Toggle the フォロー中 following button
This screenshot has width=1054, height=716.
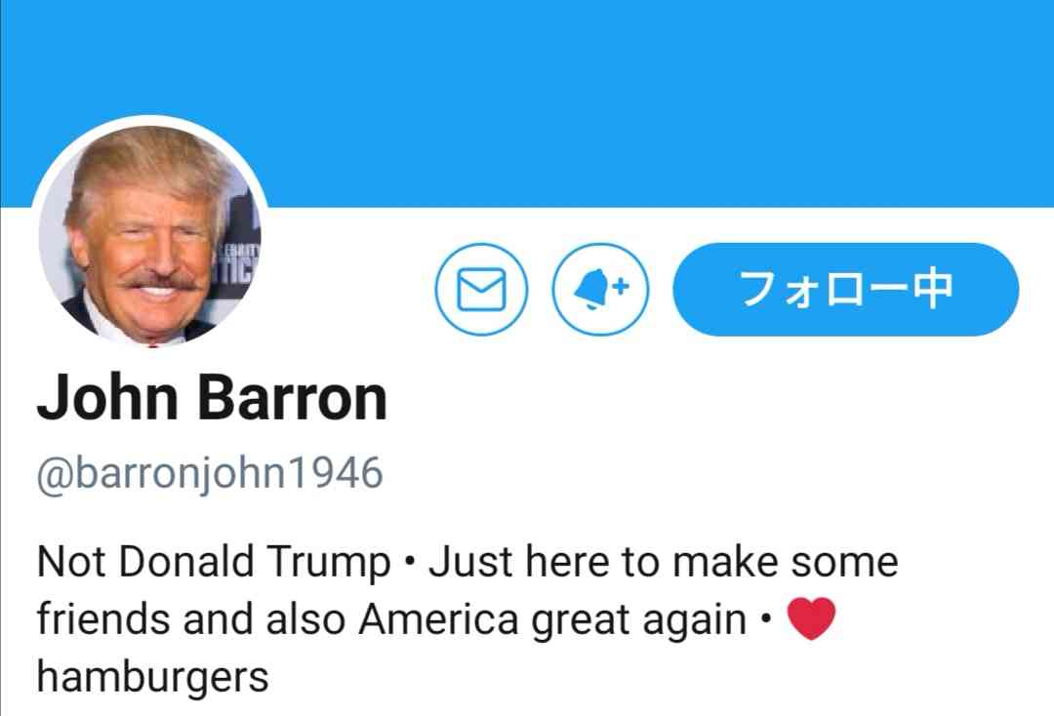[845, 290]
